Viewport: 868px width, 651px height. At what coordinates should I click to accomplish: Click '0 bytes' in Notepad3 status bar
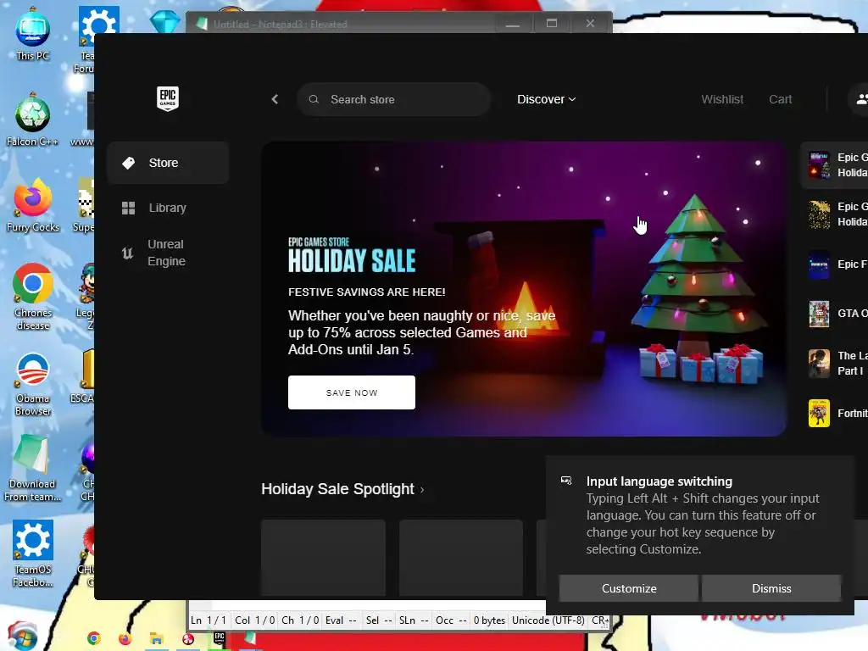pos(489,620)
